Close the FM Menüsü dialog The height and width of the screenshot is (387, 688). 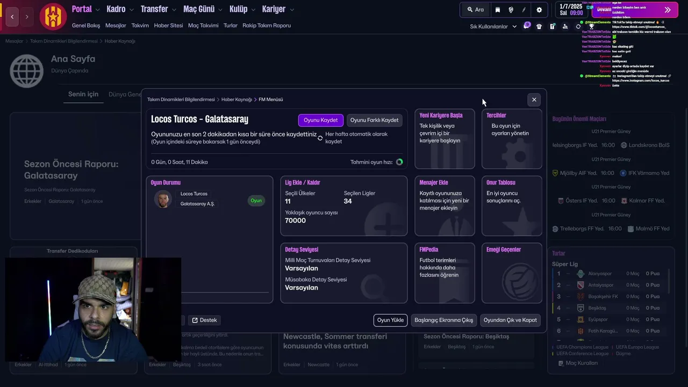click(534, 99)
